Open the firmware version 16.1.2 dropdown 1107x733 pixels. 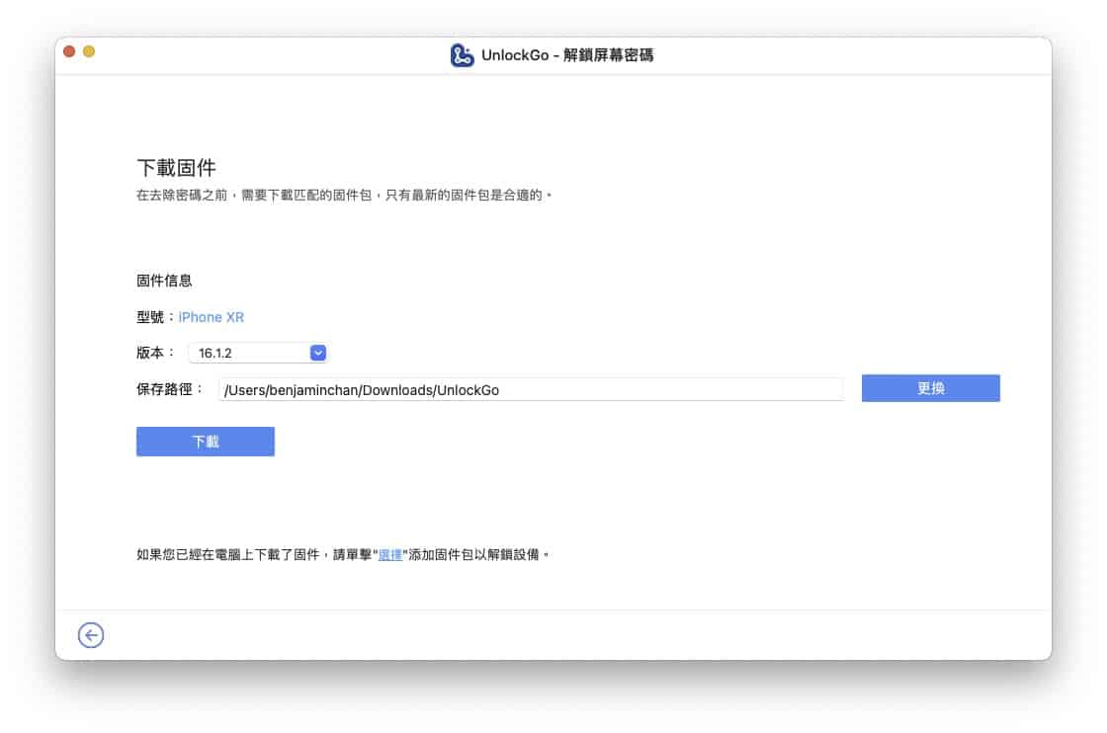(x=258, y=353)
